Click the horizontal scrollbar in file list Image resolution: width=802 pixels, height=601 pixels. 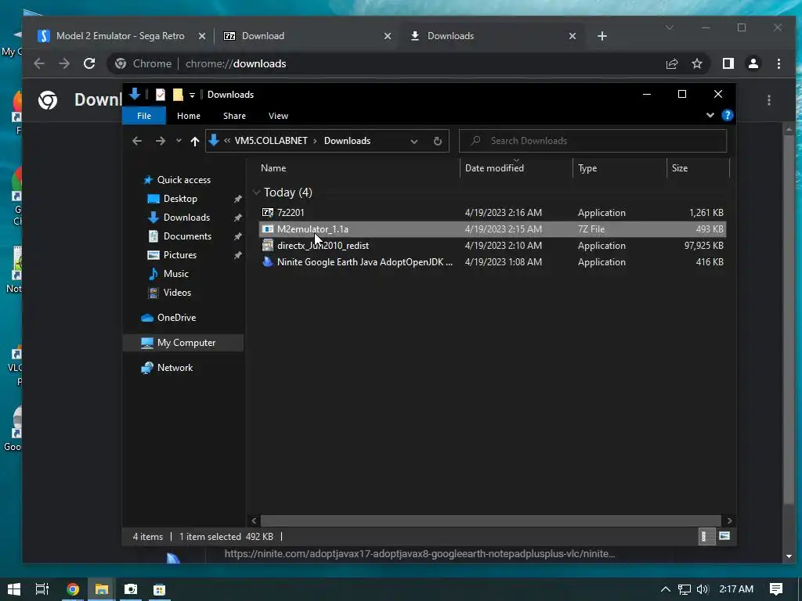[491, 520]
